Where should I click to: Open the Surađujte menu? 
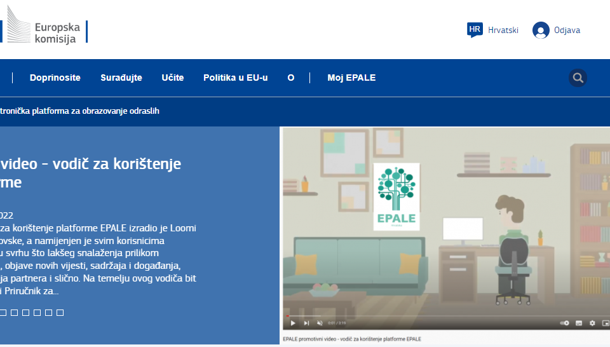(x=121, y=78)
